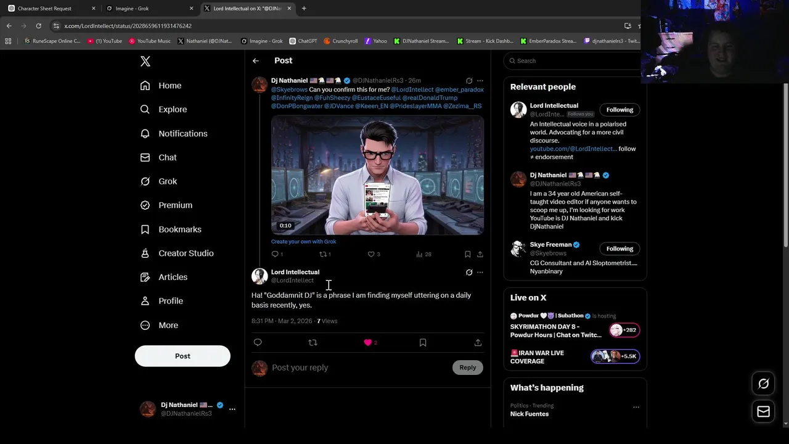Open account menu dots beside DJ Nathaniel

[x=232, y=409]
